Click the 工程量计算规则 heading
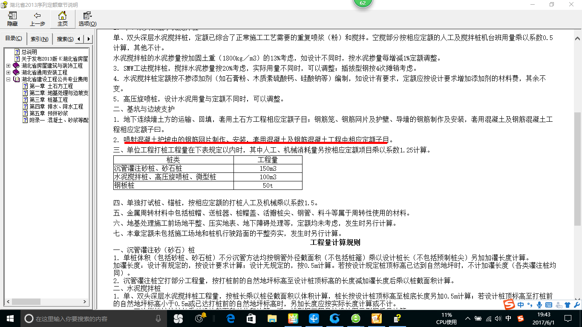The height and width of the screenshot is (327, 582). (x=335, y=243)
